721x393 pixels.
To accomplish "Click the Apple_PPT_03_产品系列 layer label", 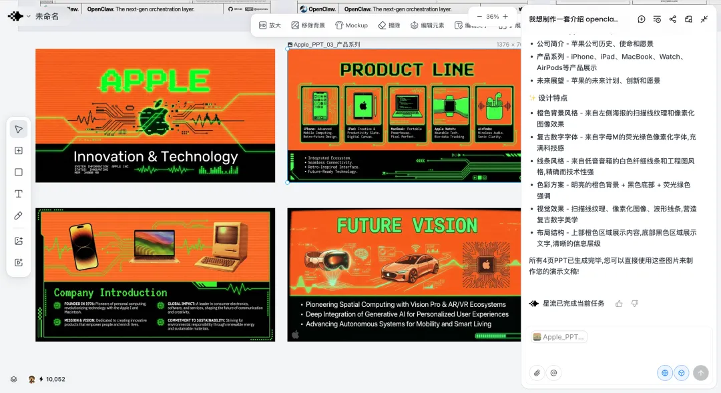I will 324,44.
